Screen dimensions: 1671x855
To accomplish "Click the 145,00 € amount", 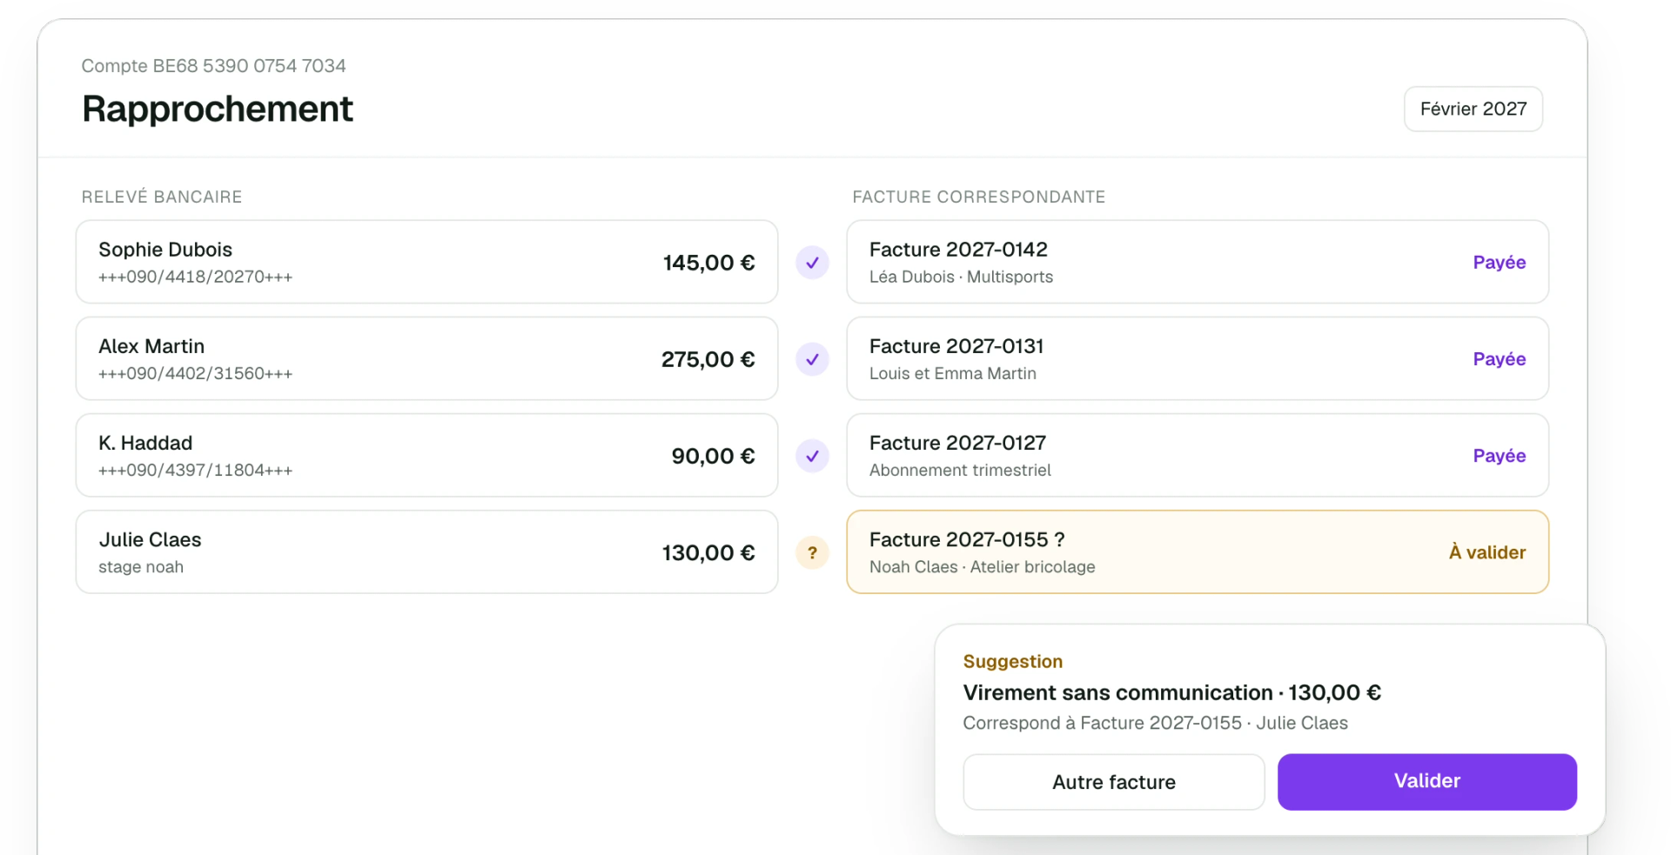I will (708, 263).
